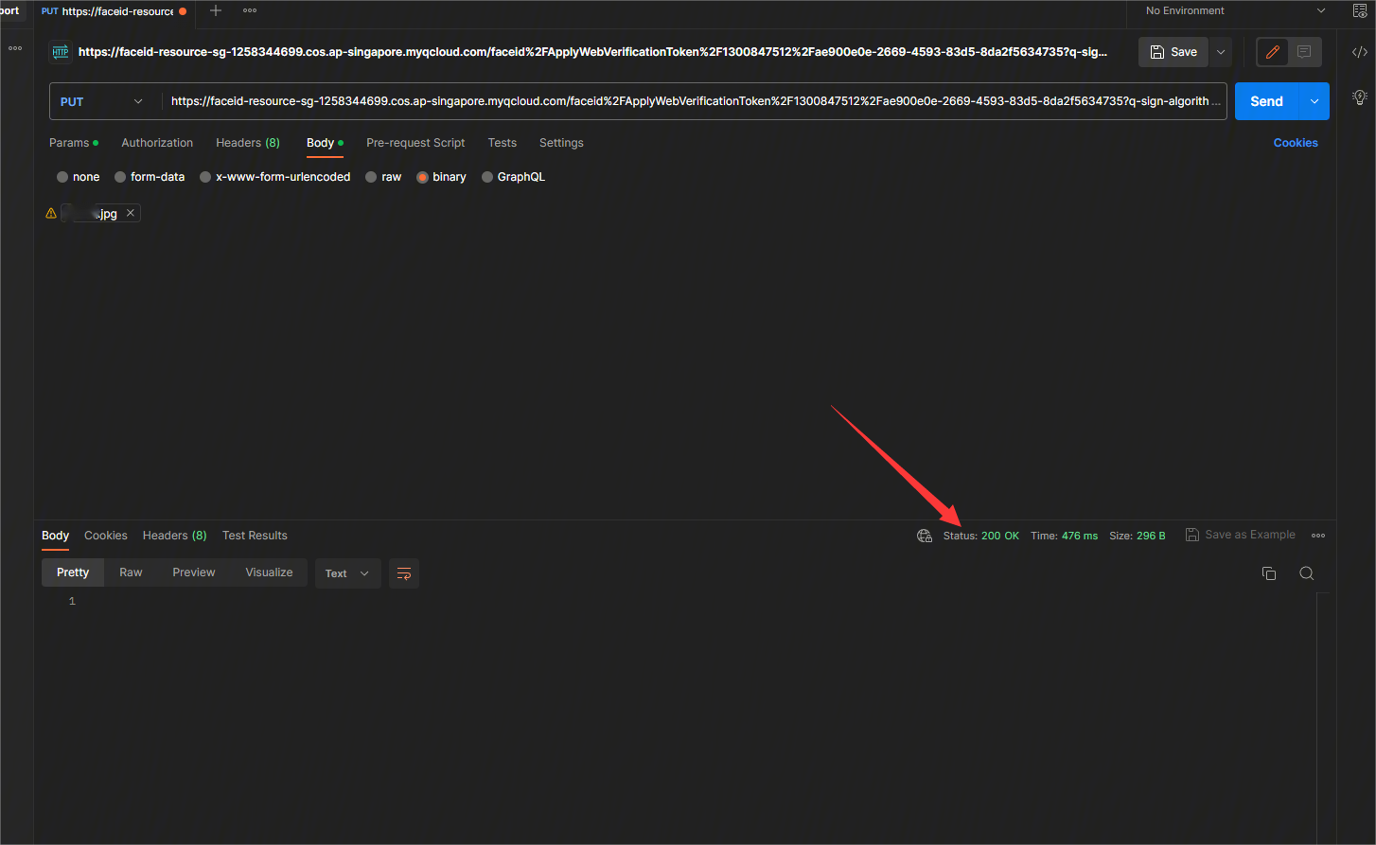Copy response body with the copy icon
The width and height of the screenshot is (1376, 845).
pyautogui.click(x=1269, y=573)
